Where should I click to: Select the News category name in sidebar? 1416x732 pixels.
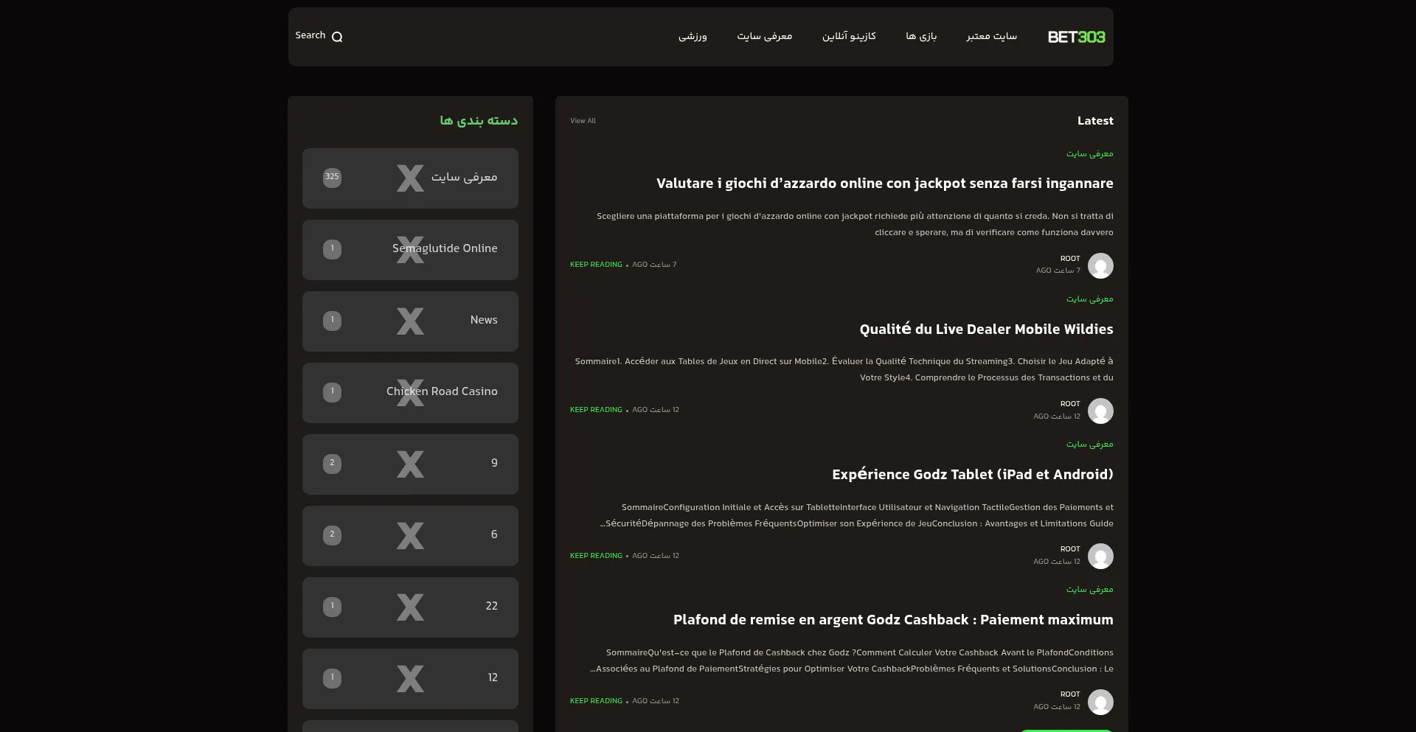(484, 320)
